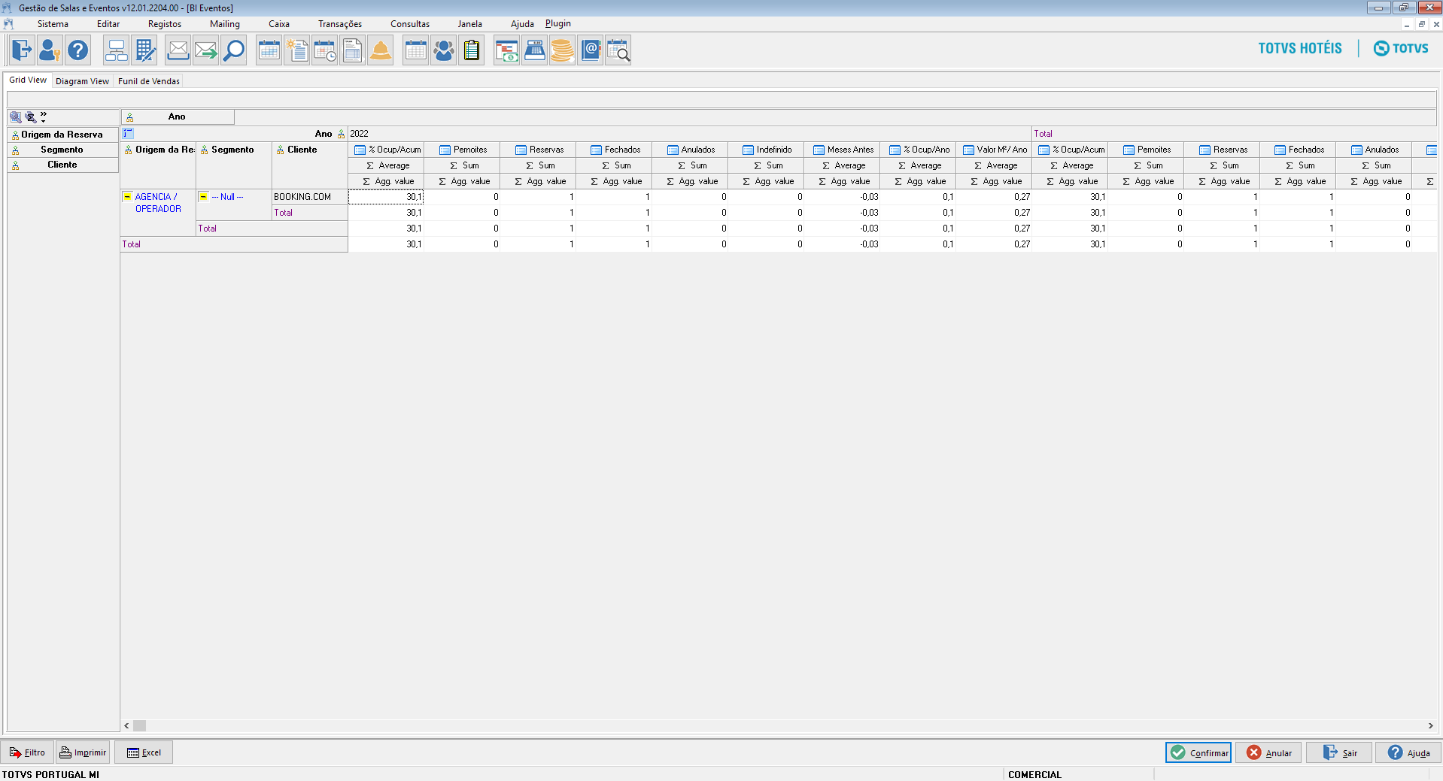Click the Excel export button
The image size is (1443, 781).
click(144, 752)
